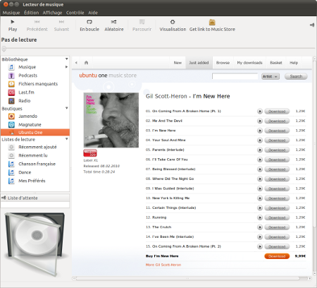
Task: Download track 12 Running
Action: point(277,217)
